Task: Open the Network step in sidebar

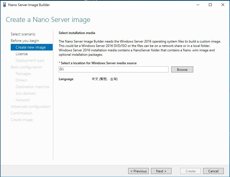Action: 23,100
